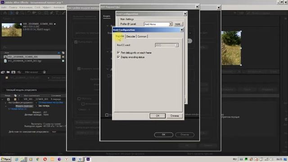The width and height of the screenshot is (288, 162).
Task: Click the Без потерь output module link
Action: [44, 106]
